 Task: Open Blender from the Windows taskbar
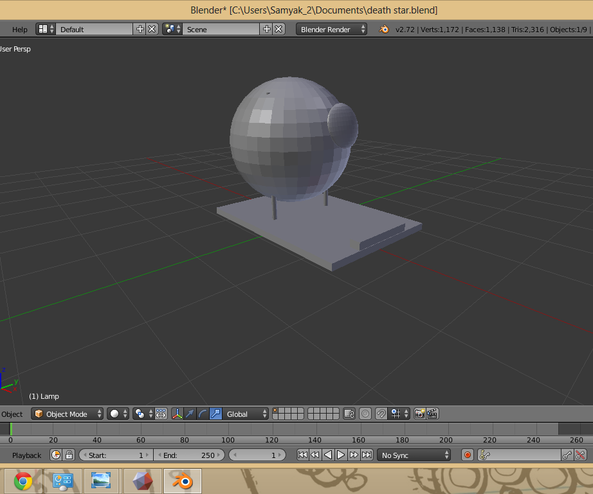pos(182,480)
